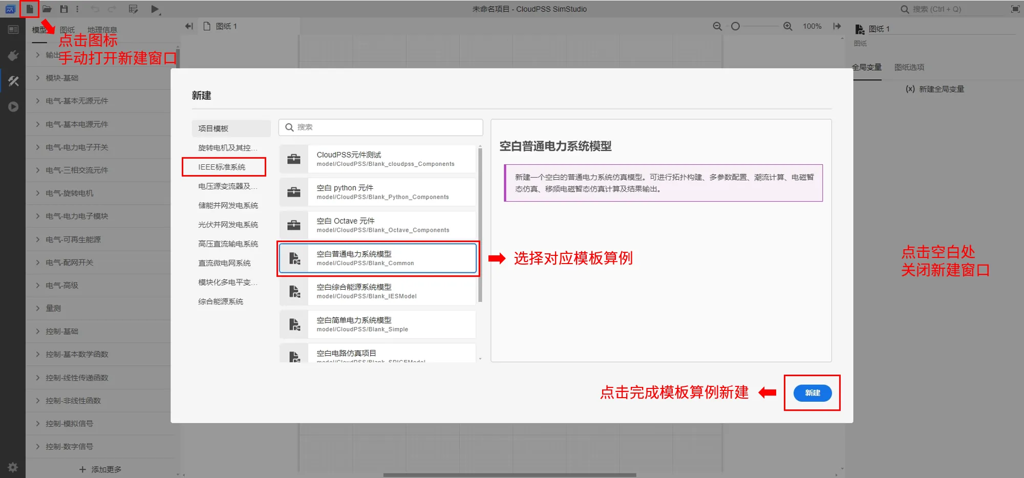This screenshot has height=478, width=1024.
Task: Click the zoom out magnifier
Action: pyautogui.click(x=717, y=26)
